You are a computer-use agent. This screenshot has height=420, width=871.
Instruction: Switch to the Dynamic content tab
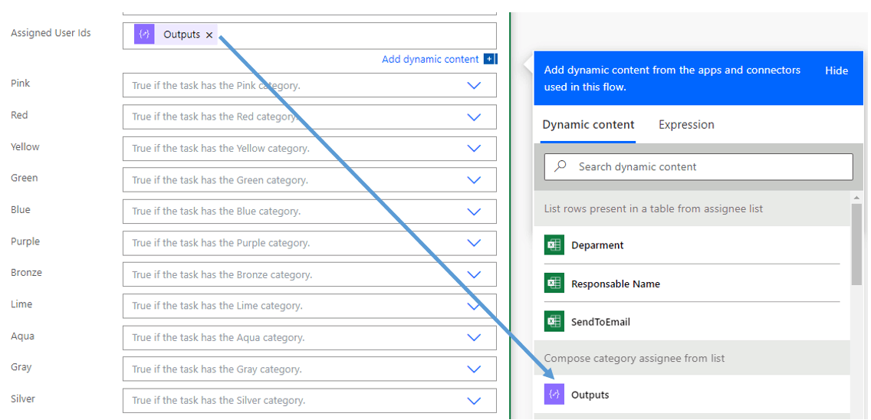coord(588,124)
